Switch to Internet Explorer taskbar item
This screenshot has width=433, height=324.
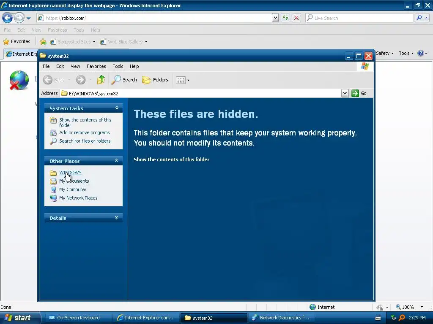[146, 318]
